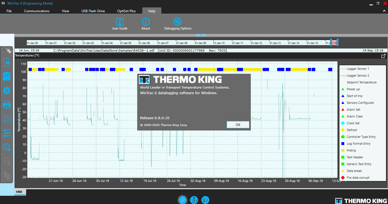Screen dimensions: 388x204
Task: Click the thermometer plus icon
Action: (x=194, y=200)
